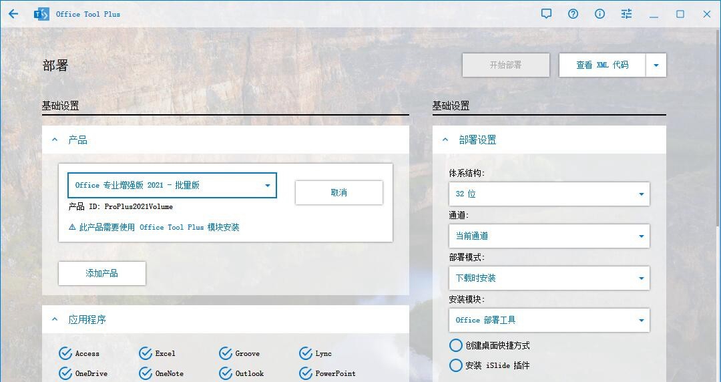
Task: Click the warning icon before 此产品需要使用
Action: [x=72, y=227]
